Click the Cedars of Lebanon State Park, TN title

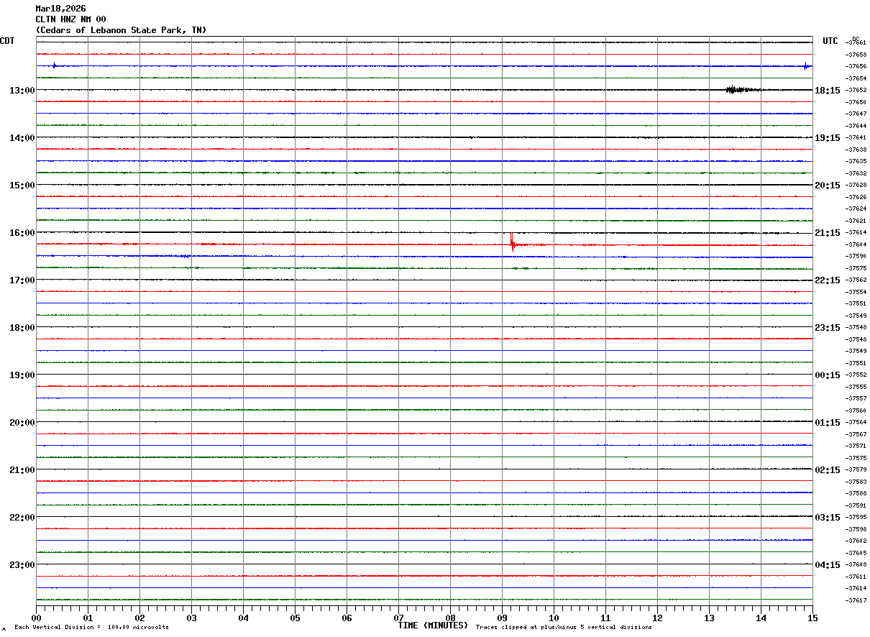tap(121, 30)
